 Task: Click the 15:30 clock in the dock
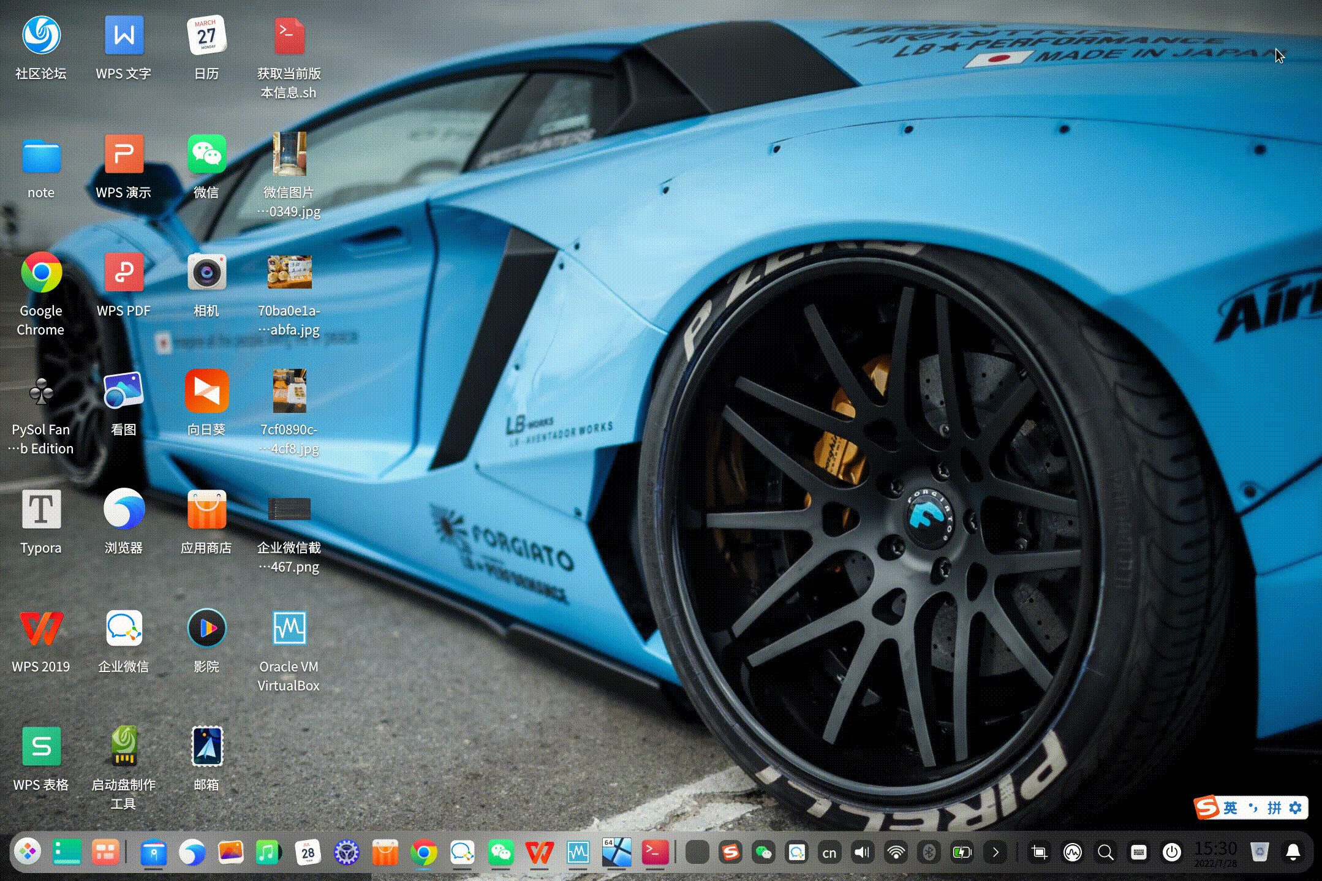click(1215, 851)
